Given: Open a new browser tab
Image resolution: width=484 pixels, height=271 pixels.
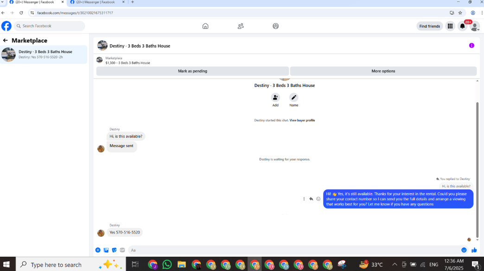Looking at the screenshot, I should tap(133, 2).
